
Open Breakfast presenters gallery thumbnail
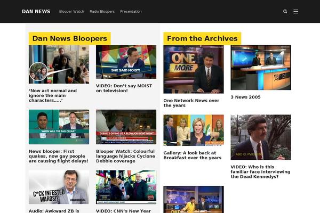click(x=194, y=130)
